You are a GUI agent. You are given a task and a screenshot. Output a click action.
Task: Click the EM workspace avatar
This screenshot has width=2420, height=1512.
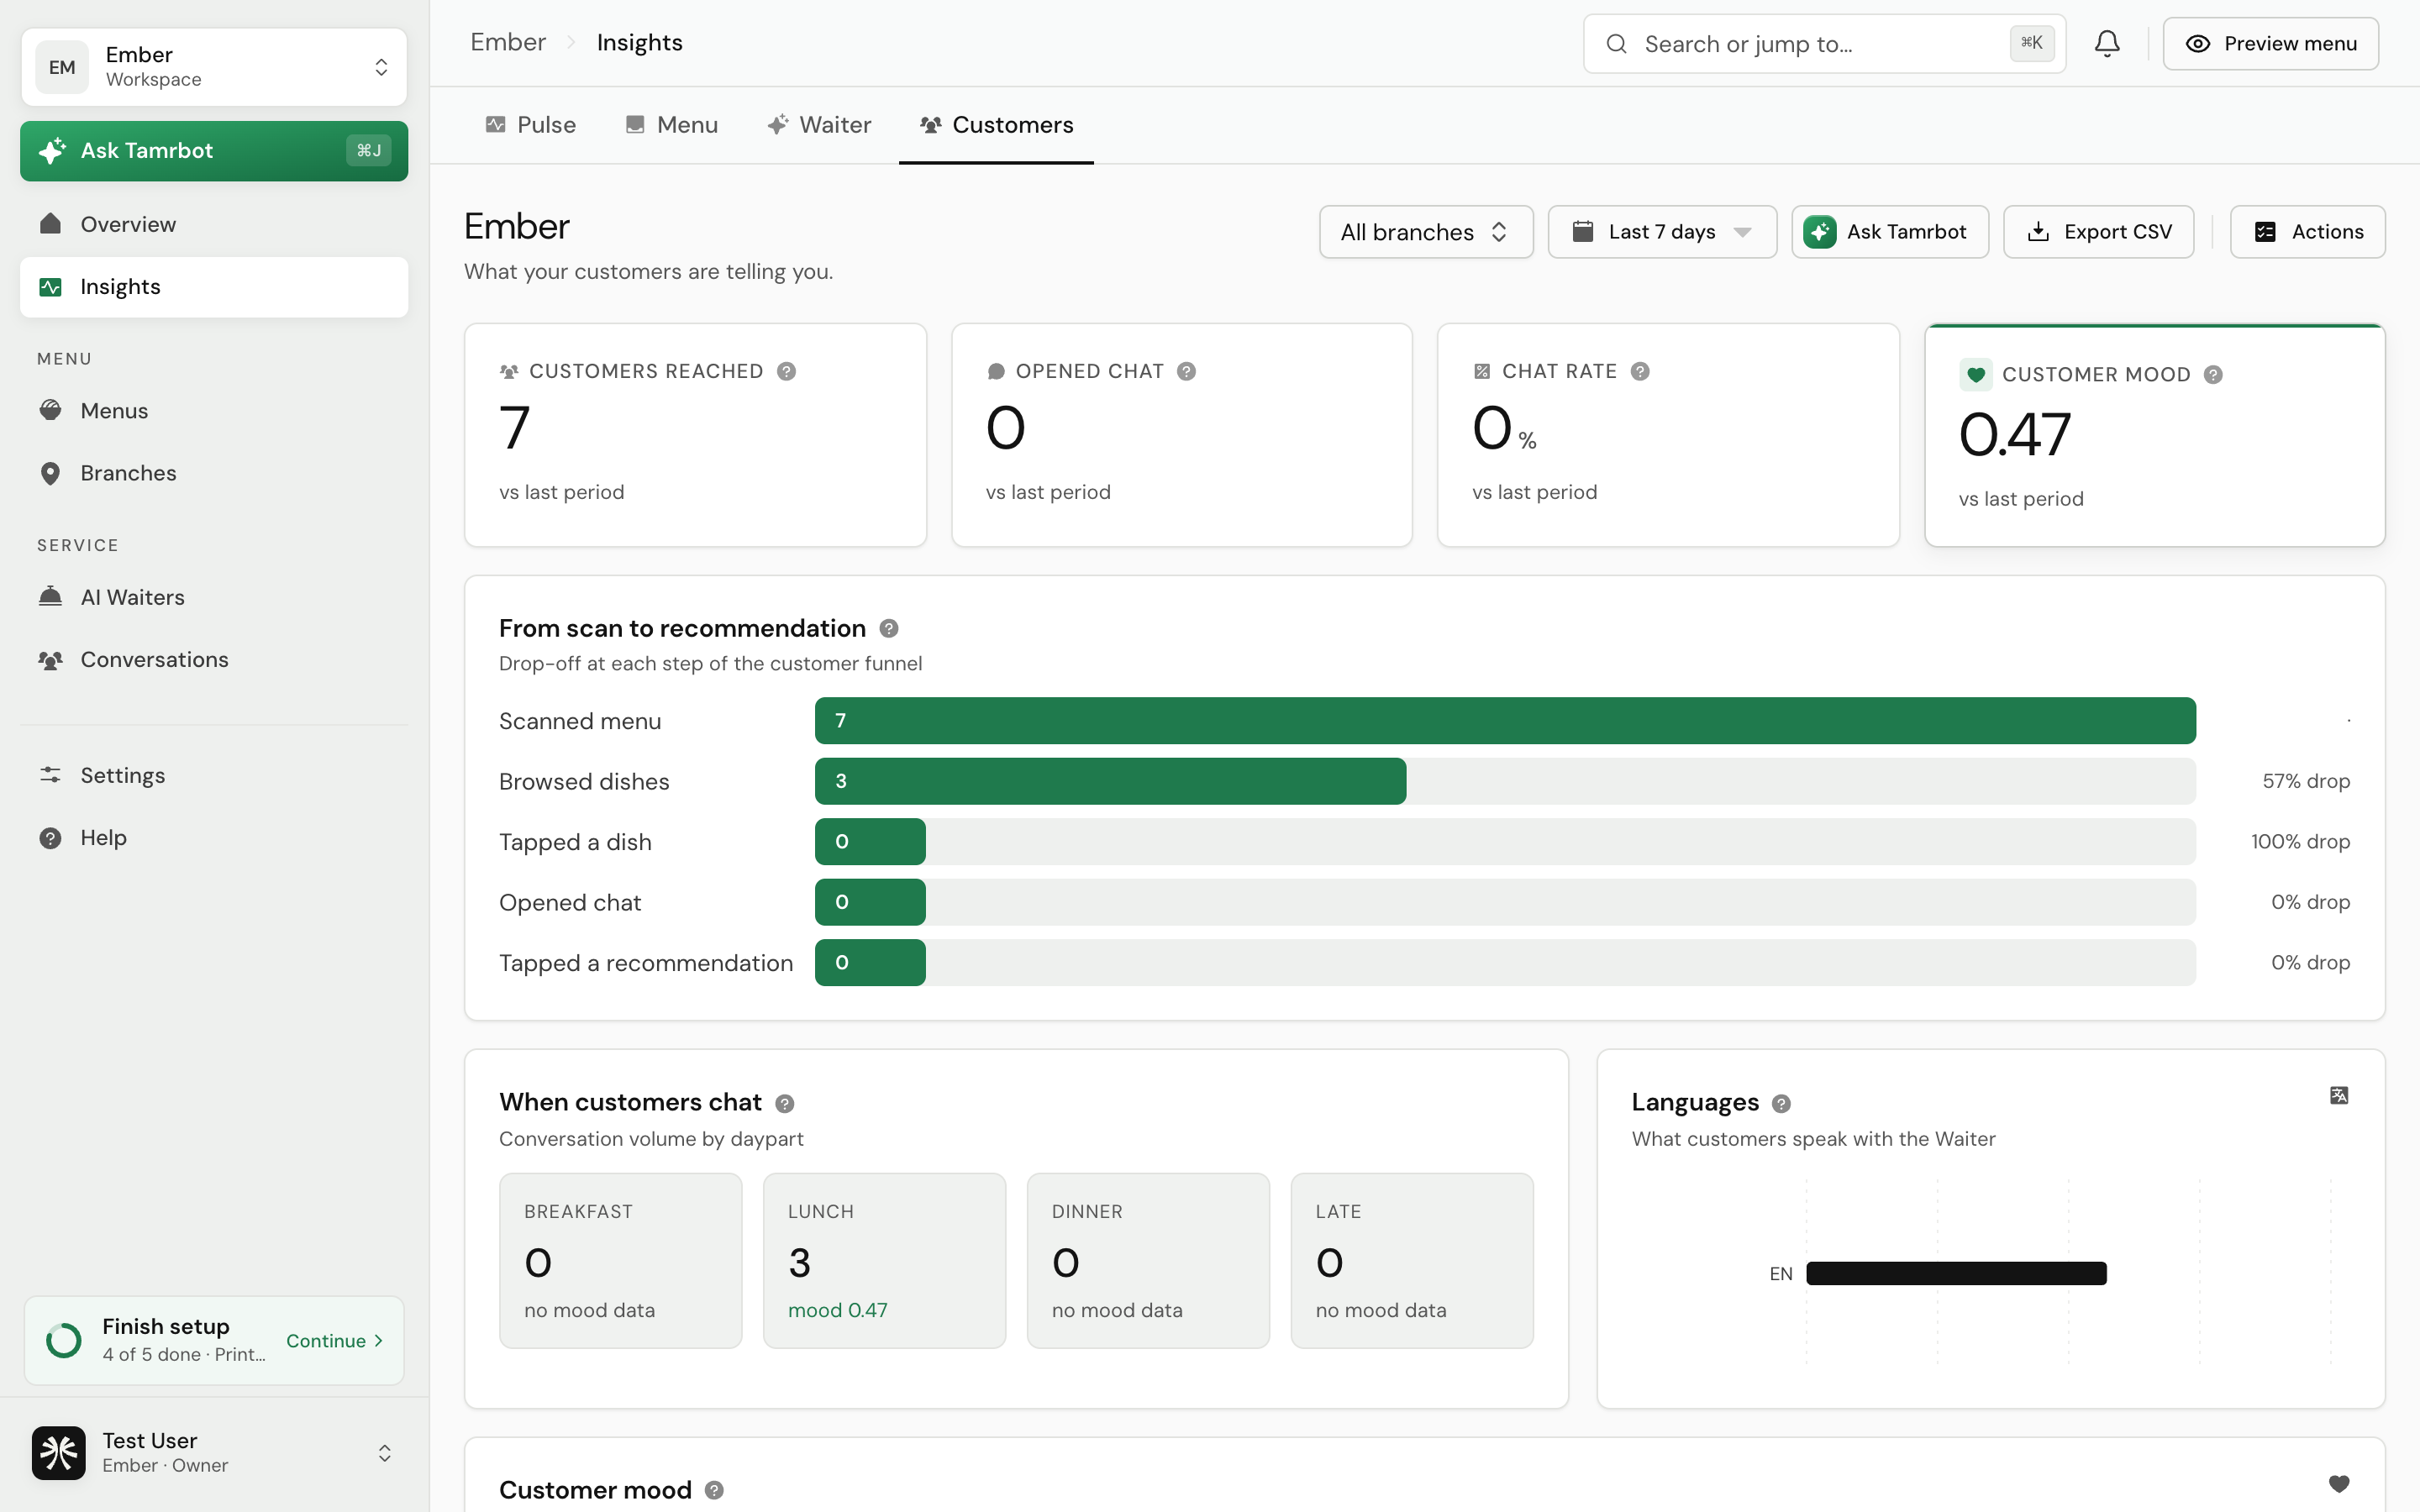coord(62,67)
